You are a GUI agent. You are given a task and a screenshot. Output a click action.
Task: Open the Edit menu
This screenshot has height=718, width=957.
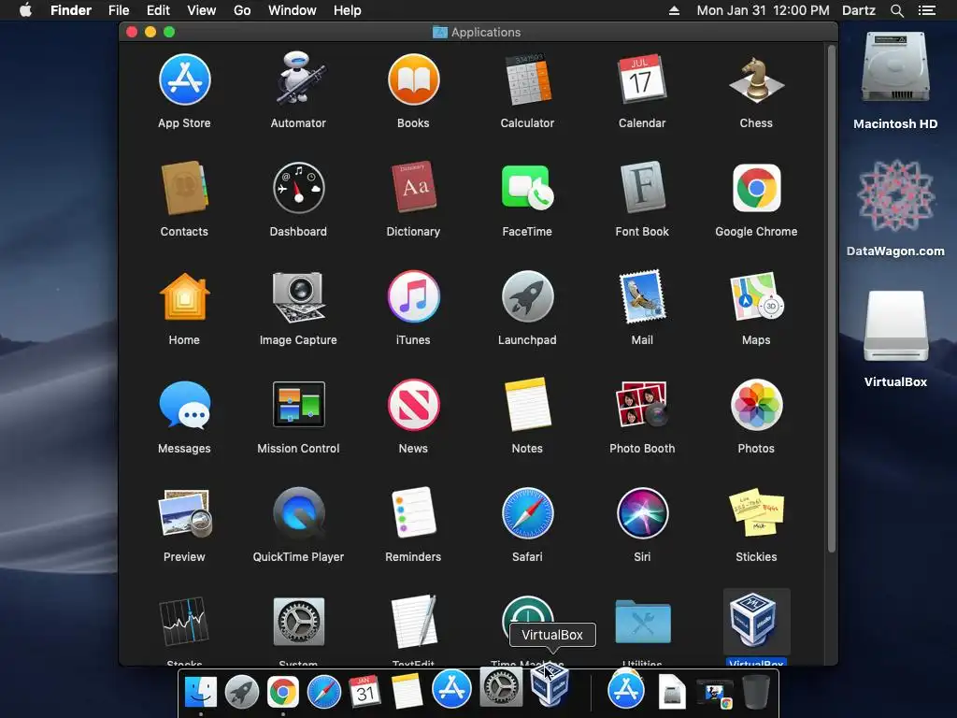(x=158, y=10)
